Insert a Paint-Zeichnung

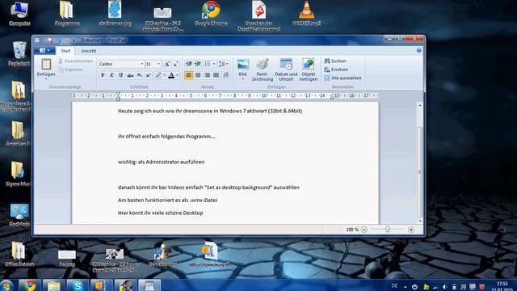(x=263, y=70)
